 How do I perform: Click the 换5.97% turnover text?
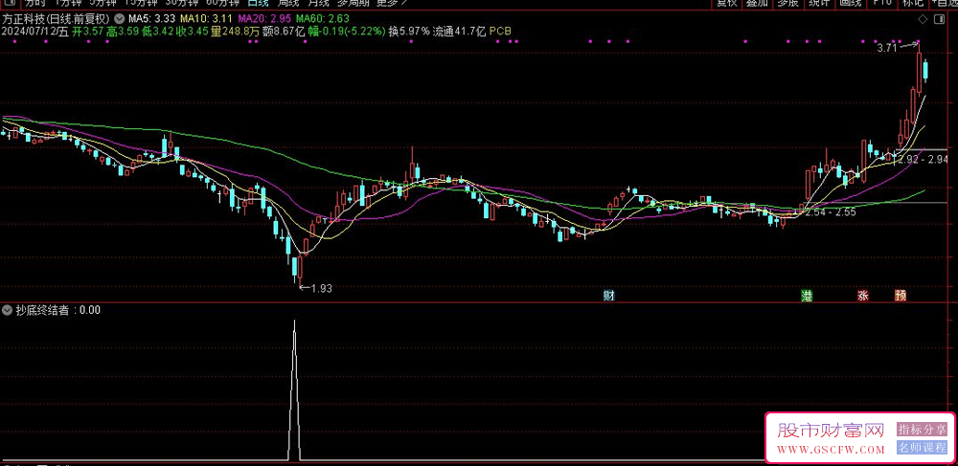coord(409,31)
